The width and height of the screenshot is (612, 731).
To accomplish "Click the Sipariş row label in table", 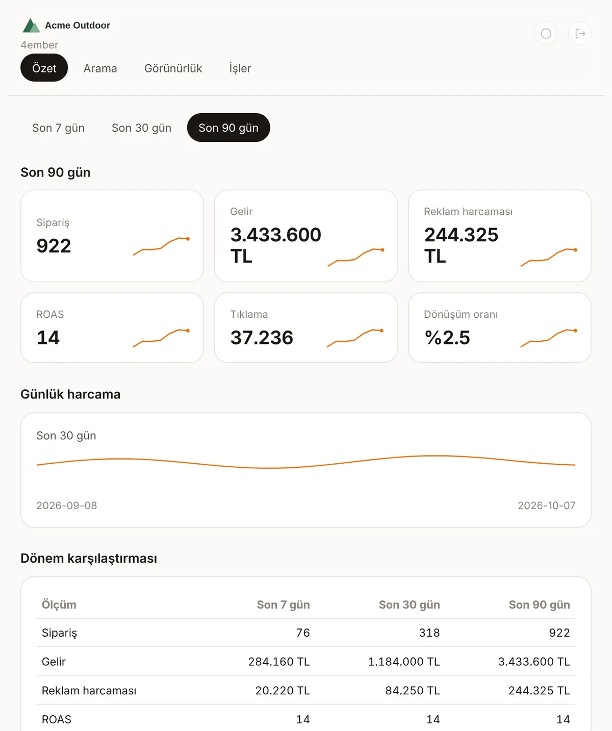I will 59,633.
